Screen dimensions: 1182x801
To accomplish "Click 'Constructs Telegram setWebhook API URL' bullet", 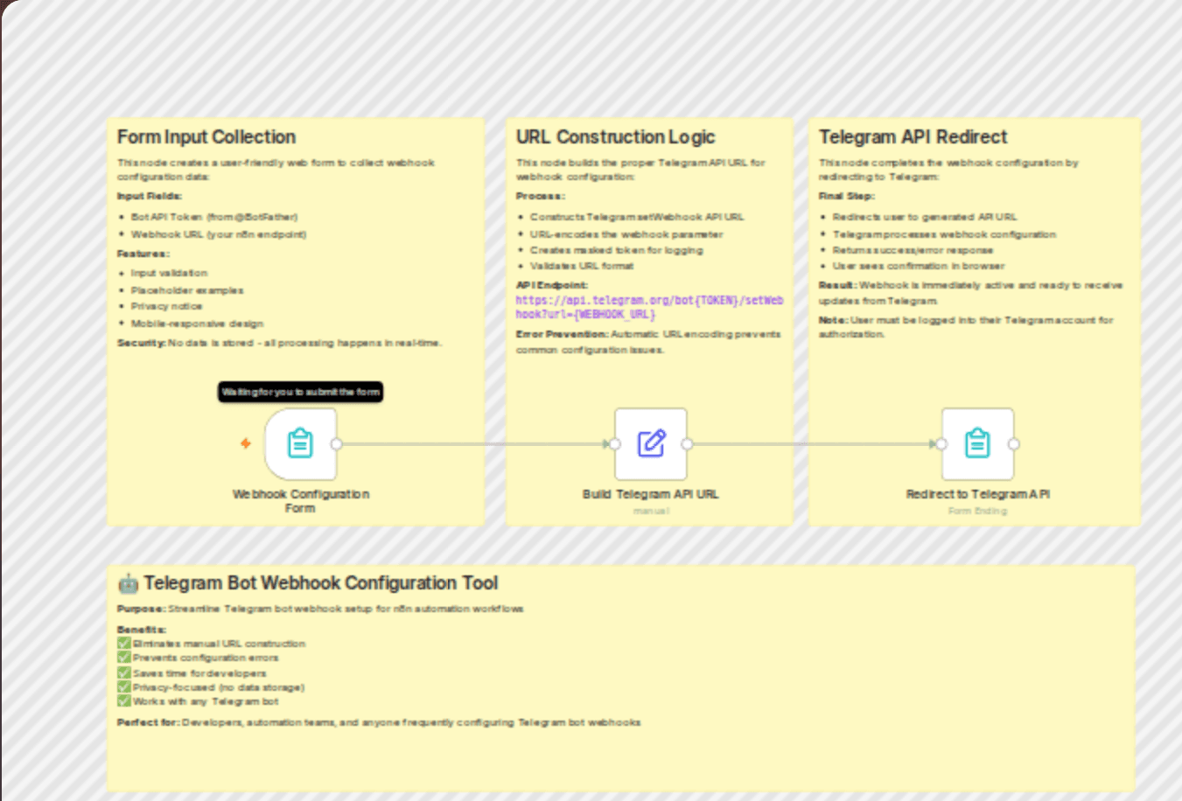I will (x=637, y=217).
